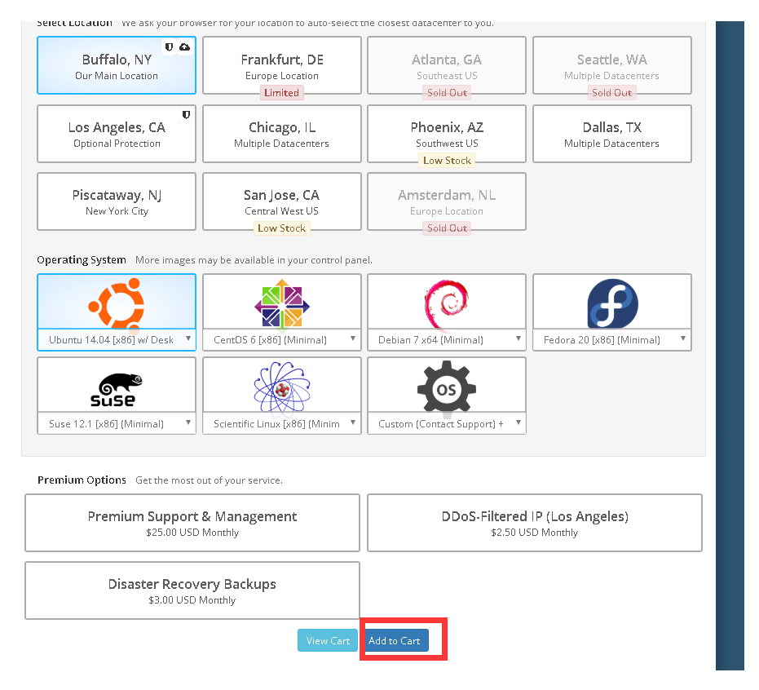Click the Sold Out badge under Amsterdam
This screenshot has height=690, width=759.
coord(447,228)
